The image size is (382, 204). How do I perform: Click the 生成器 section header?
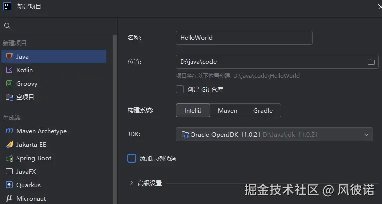coord(12,118)
